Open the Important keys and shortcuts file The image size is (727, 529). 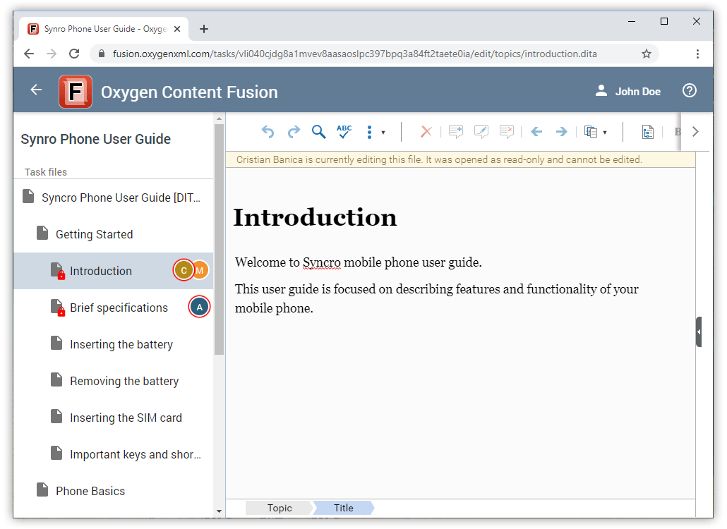click(114, 454)
